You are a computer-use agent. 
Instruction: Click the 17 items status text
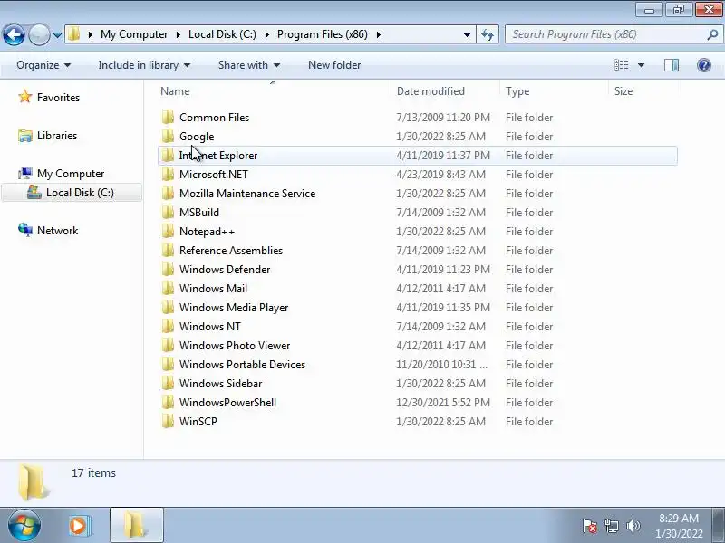(x=93, y=472)
